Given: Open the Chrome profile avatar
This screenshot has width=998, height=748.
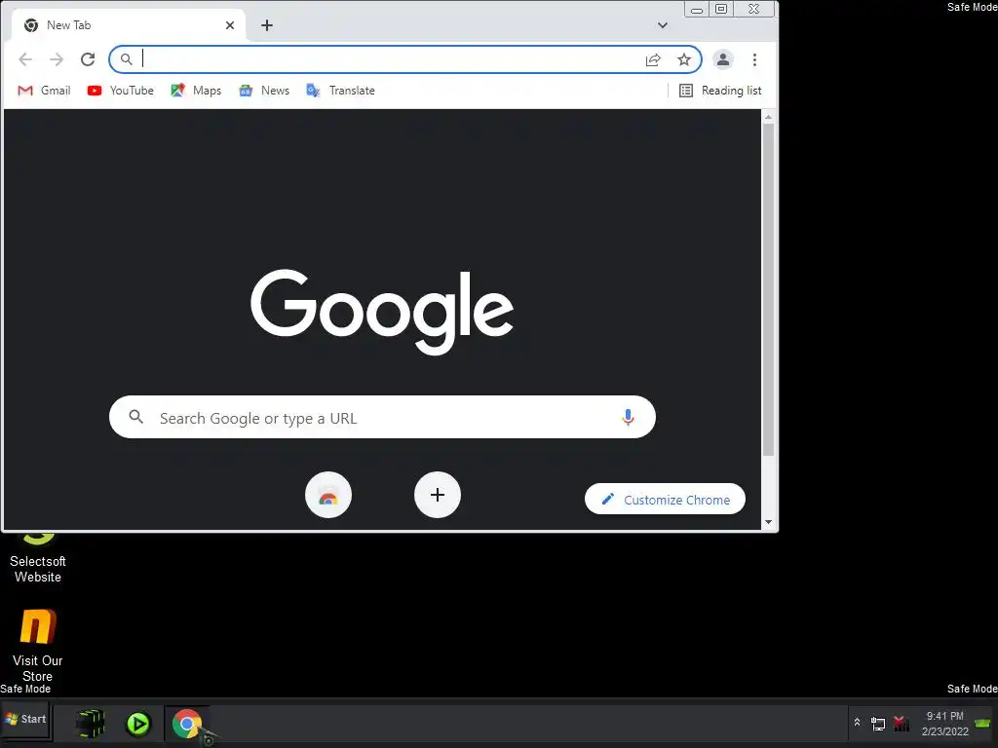Looking at the screenshot, I should pos(723,59).
